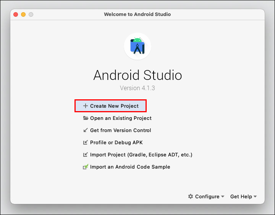
Task: Click the Import Android Code Sample icon
Action: [86, 167]
